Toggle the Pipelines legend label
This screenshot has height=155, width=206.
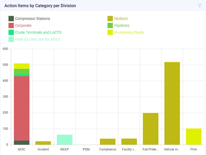click(x=122, y=25)
